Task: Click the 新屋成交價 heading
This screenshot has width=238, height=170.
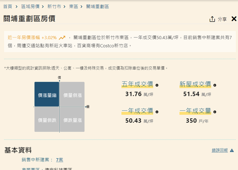Action: click(195, 84)
